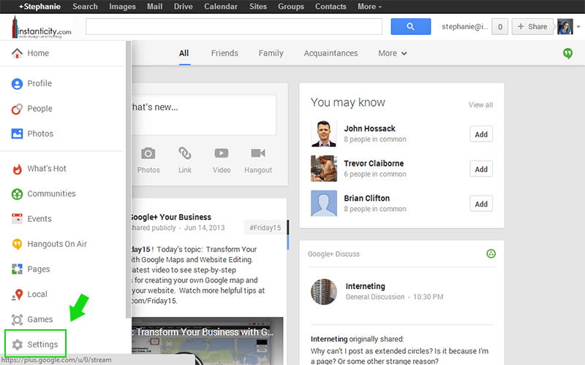Start a Hangout using the camcorder icon

[x=258, y=153]
